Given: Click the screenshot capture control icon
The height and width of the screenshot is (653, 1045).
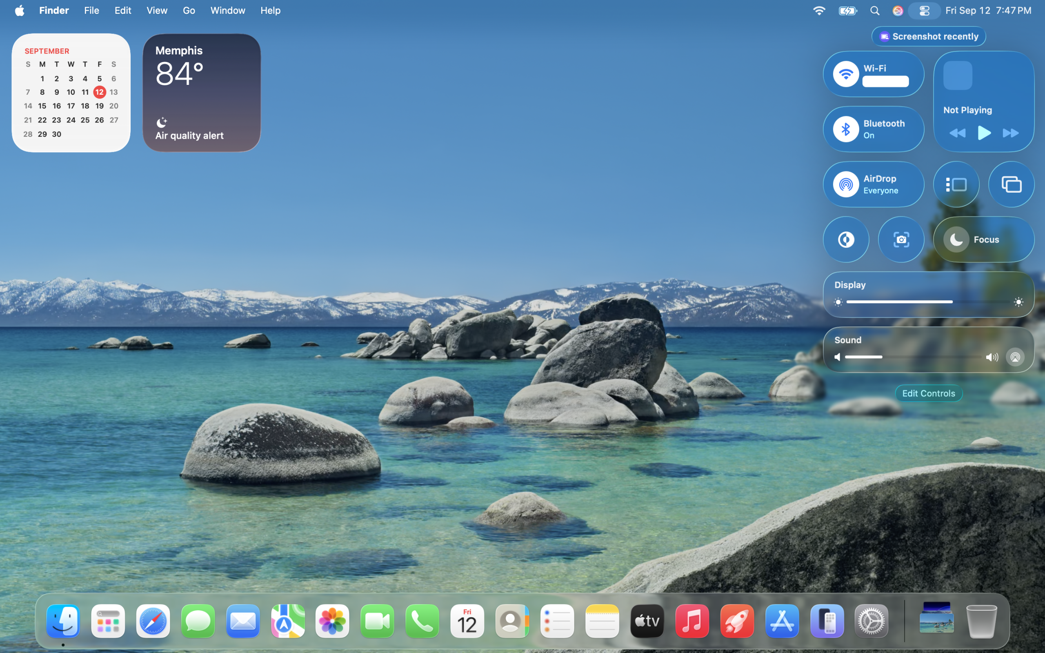Looking at the screenshot, I should click(x=901, y=239).
